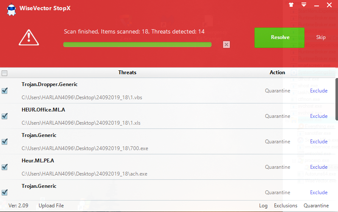Click the warning triangle icon
The image size is (338, 212).
(29, 37)
